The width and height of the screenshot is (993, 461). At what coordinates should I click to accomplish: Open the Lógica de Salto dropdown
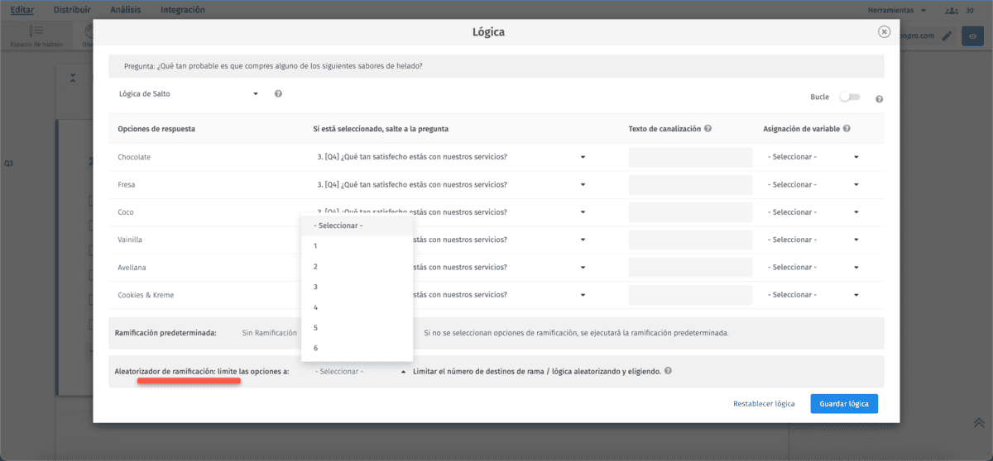click(x=189, y=94)
